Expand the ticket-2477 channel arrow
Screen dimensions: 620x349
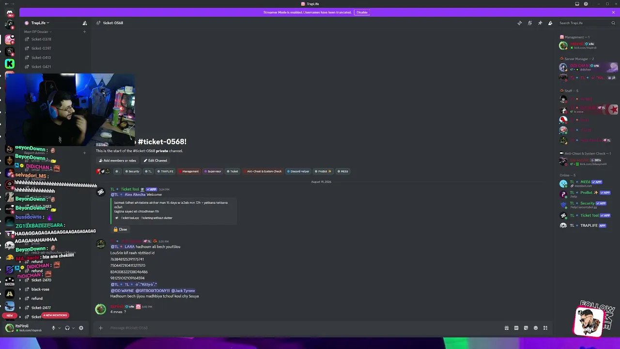[20, 308]
